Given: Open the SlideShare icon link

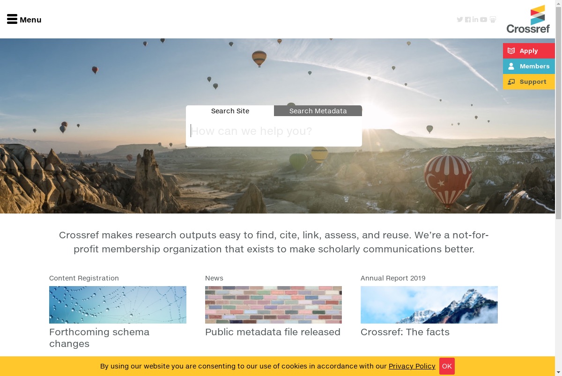Looking at the screenshot, I should point(493,20).
